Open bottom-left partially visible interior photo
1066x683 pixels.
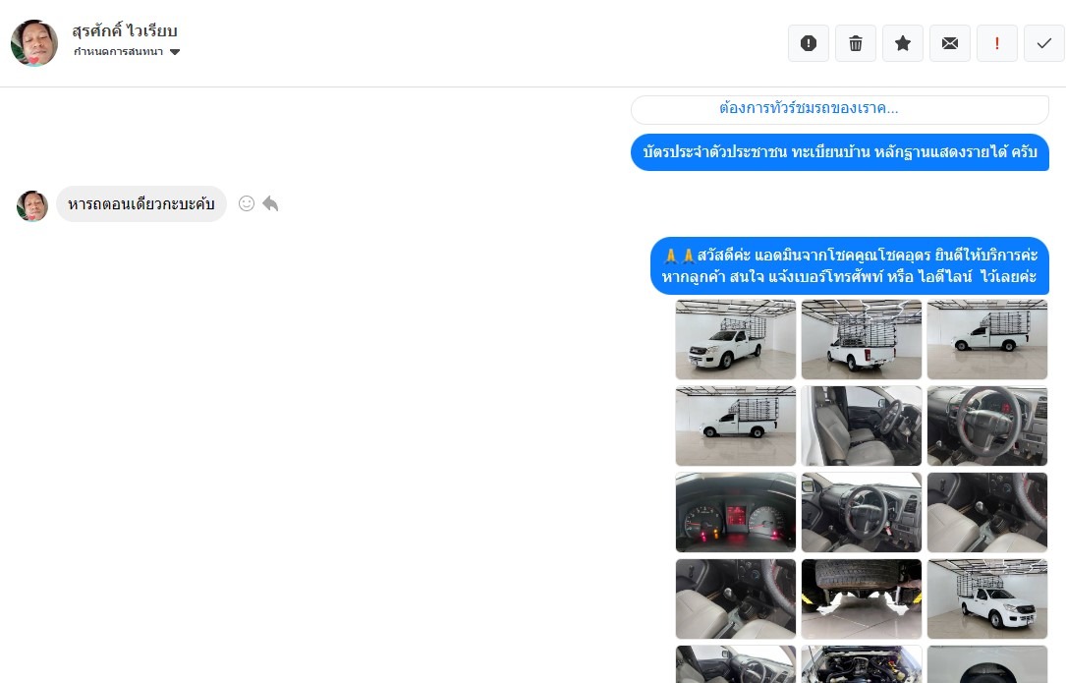736,664
